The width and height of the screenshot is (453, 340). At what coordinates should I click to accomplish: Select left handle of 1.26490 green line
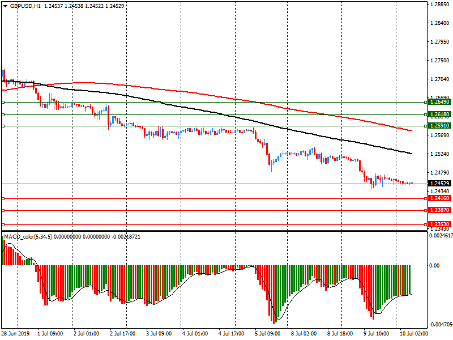[3, 102]
